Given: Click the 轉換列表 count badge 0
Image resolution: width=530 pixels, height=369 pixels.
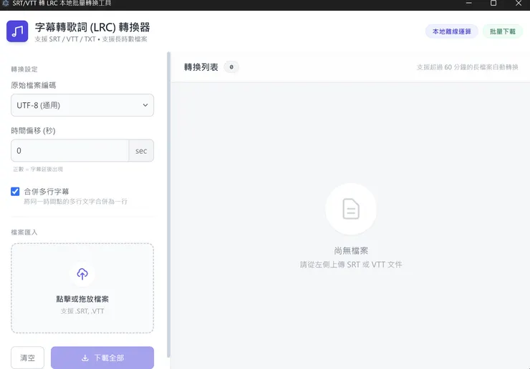Looking at the screenshot, I should click(231, 67).
